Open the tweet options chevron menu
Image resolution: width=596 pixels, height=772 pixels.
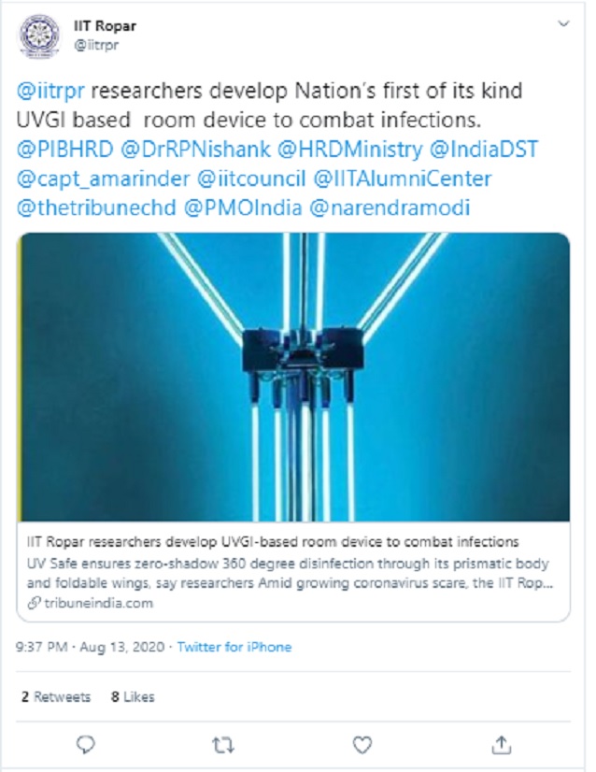563,22
